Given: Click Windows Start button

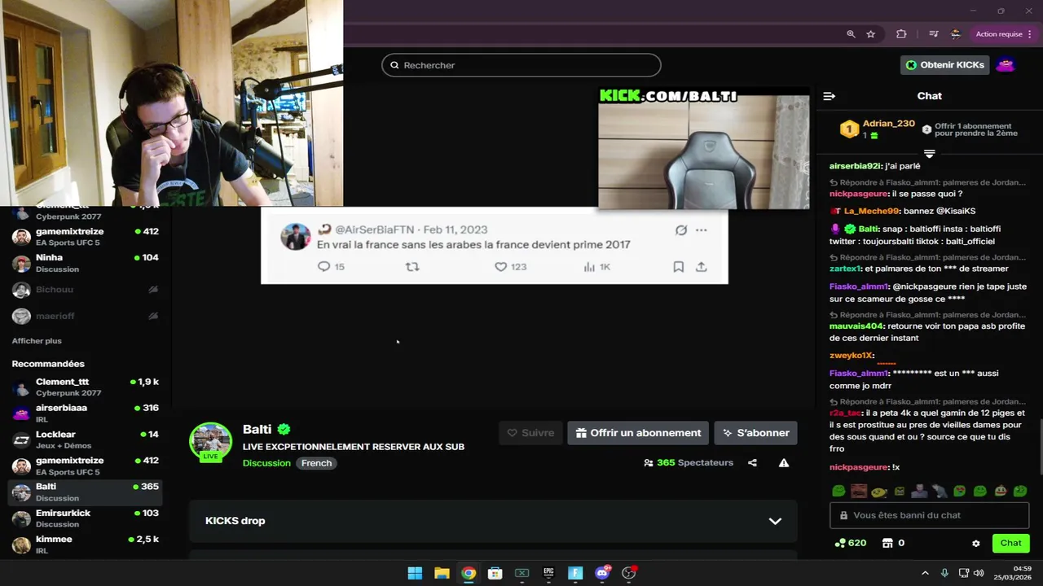Looking at the screenshot, I should click(x=415, y=573).
